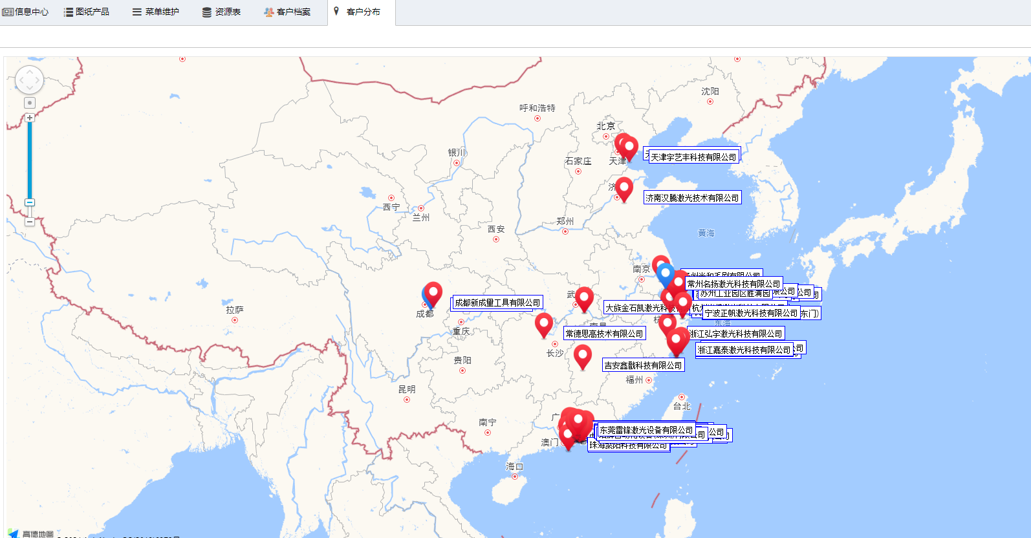This screenshot has width=1031, height=538.
Task: Click the red marker at Tianjin
Action: click(629, 147)
